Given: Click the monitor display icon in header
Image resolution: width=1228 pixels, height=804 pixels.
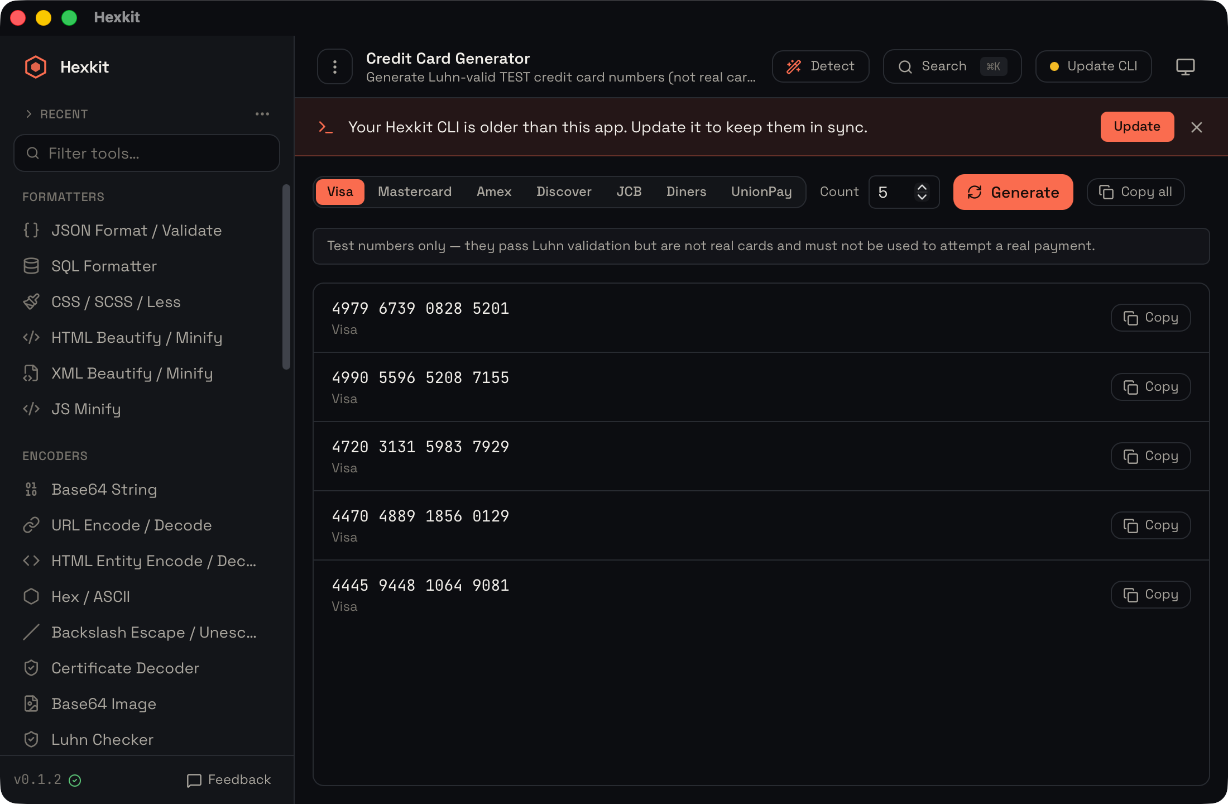Looking at the screenshot, I should pyautogui.click(x=1186, y=67).
